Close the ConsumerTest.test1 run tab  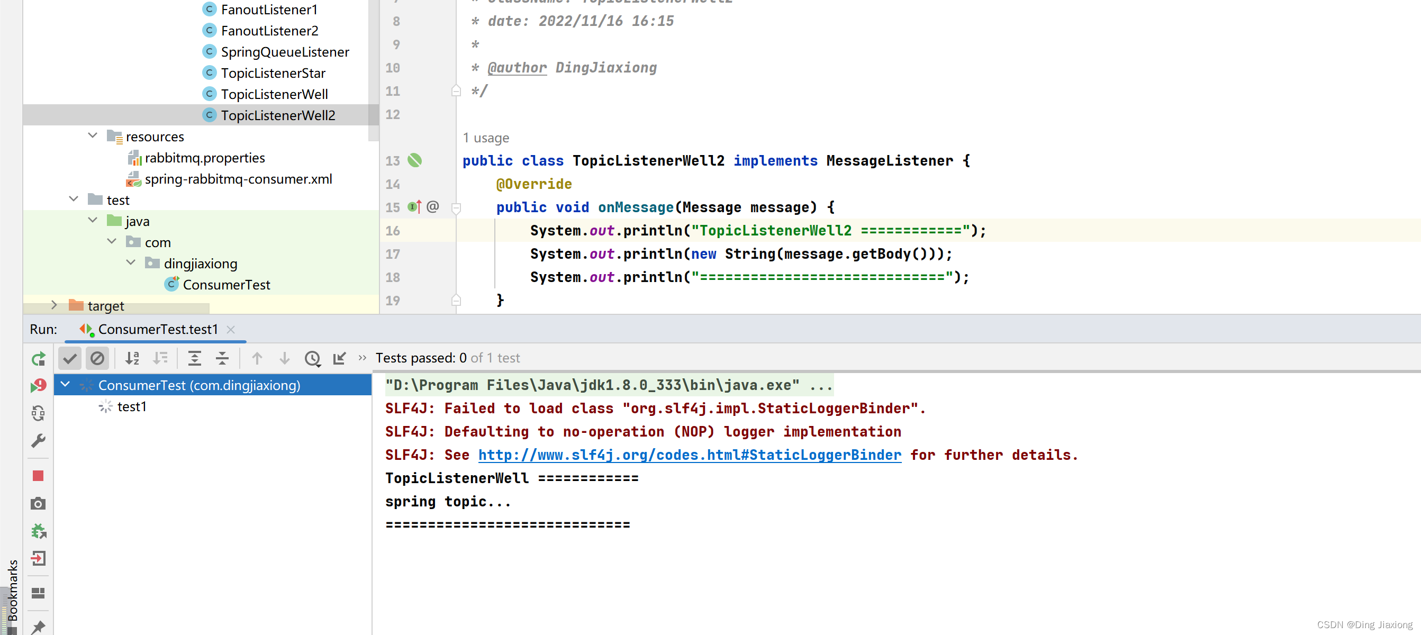pyautogui.click(x=231, y=329)
